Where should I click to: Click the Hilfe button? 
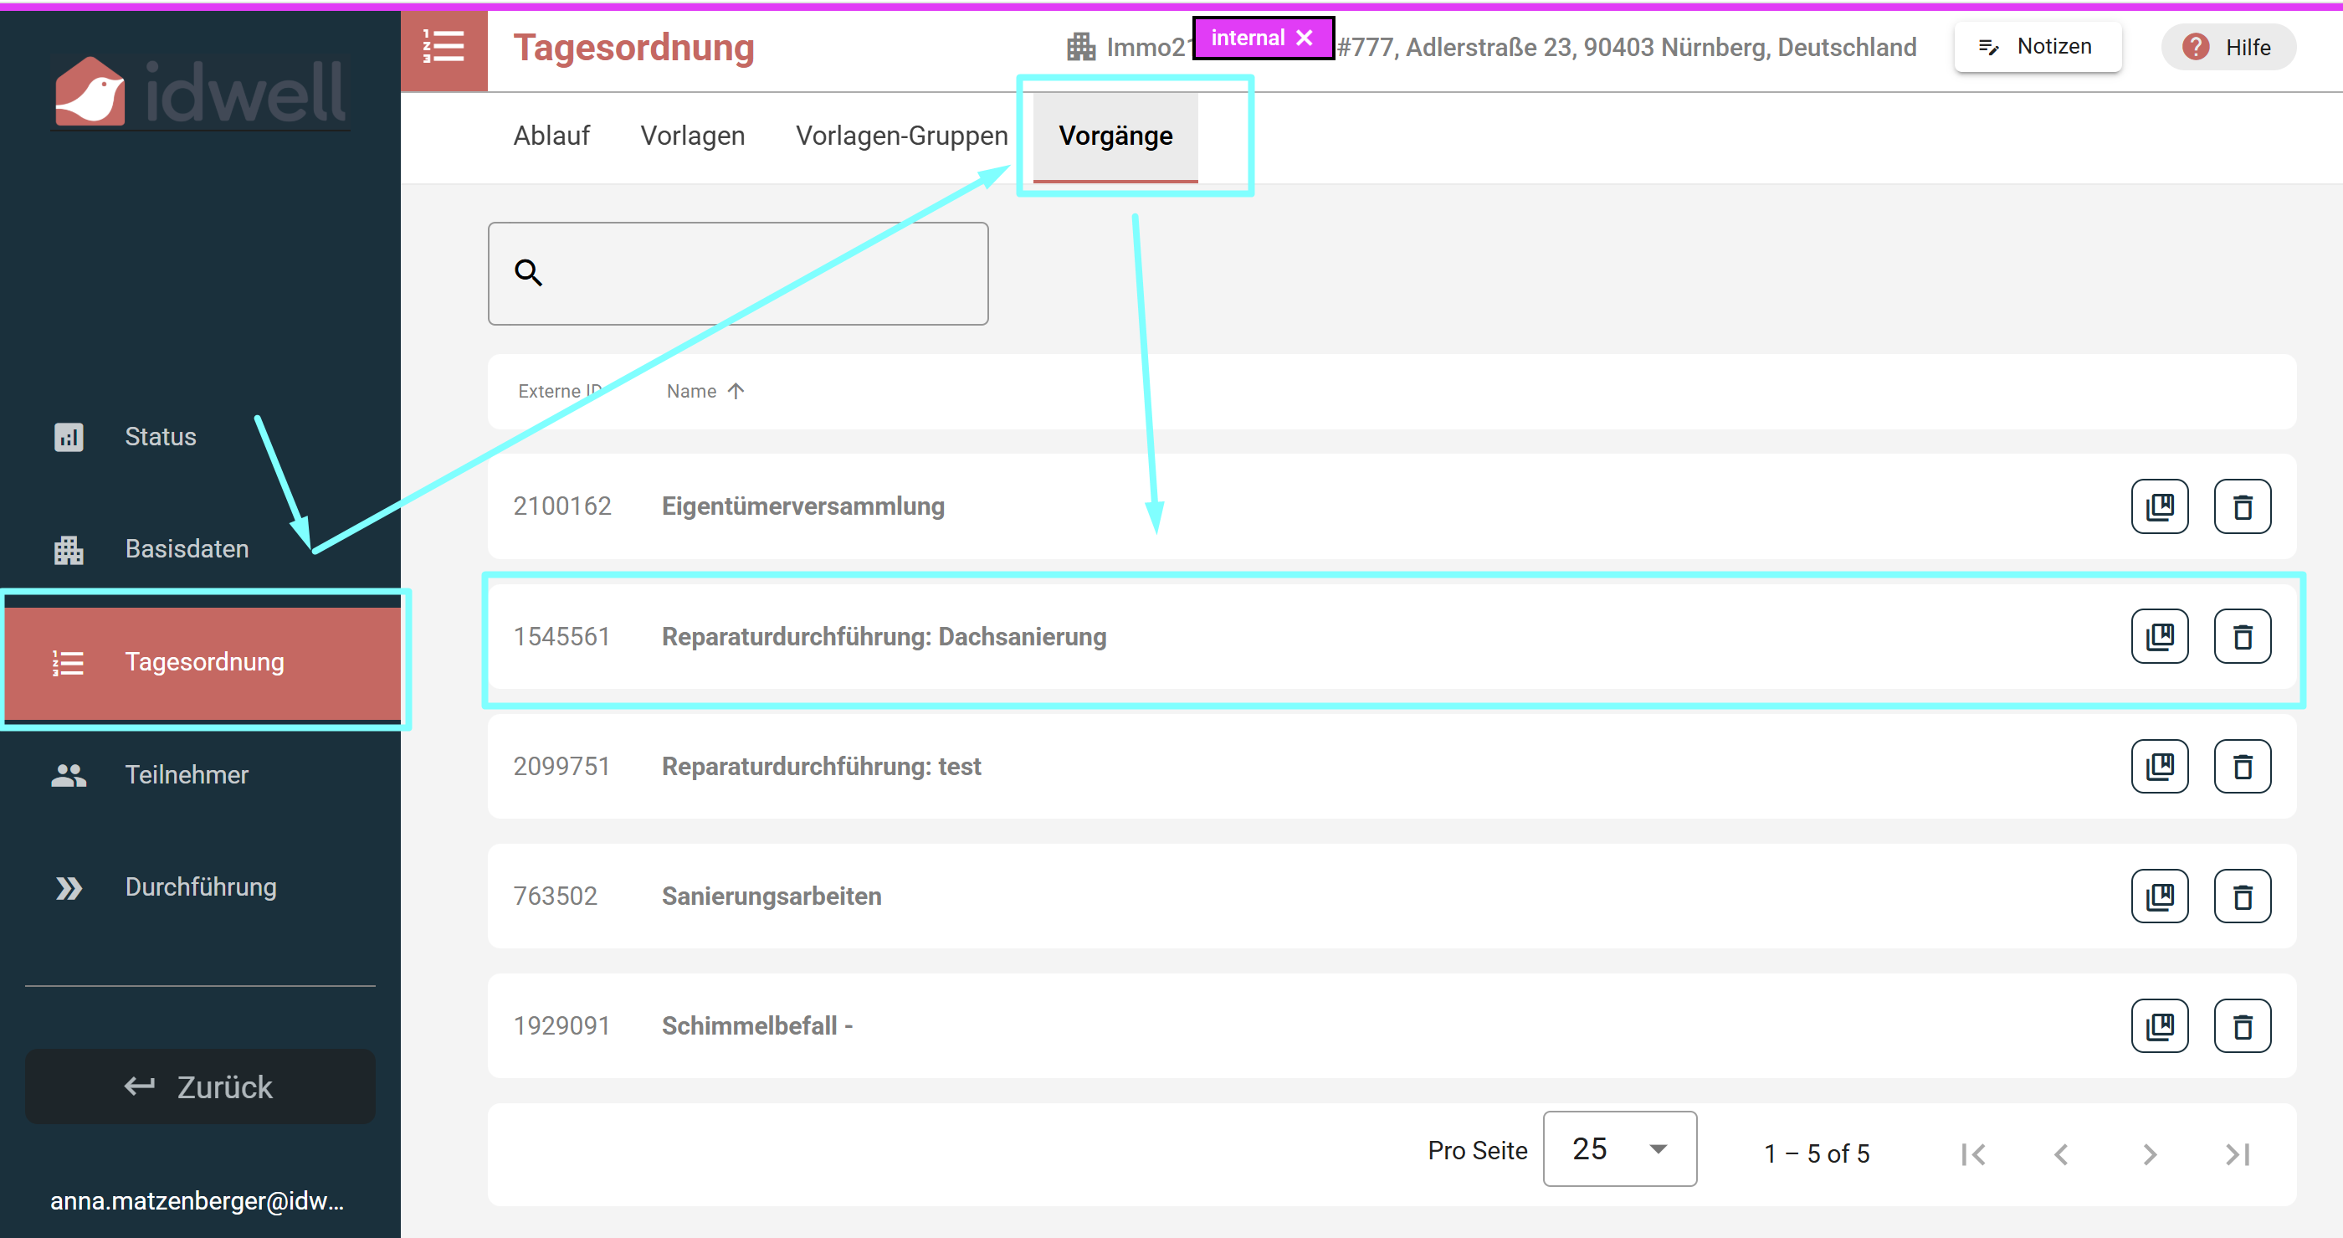pos(2228,48)
